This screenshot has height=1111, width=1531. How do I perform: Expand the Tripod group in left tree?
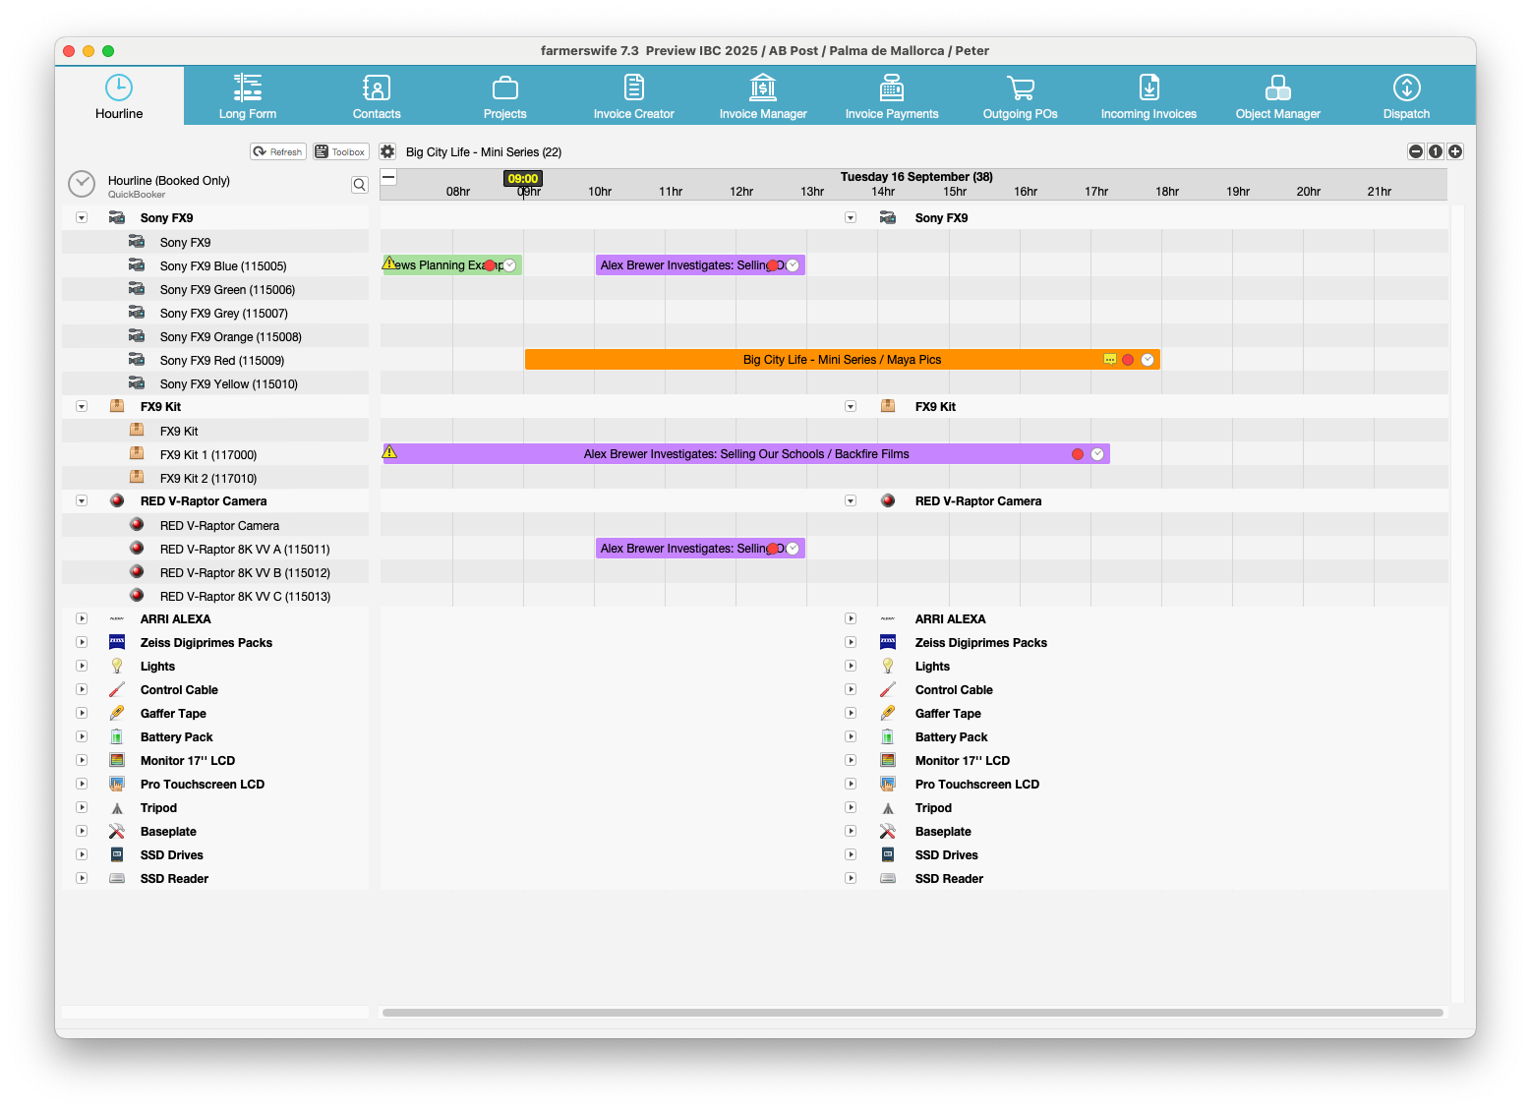point(82,807)
